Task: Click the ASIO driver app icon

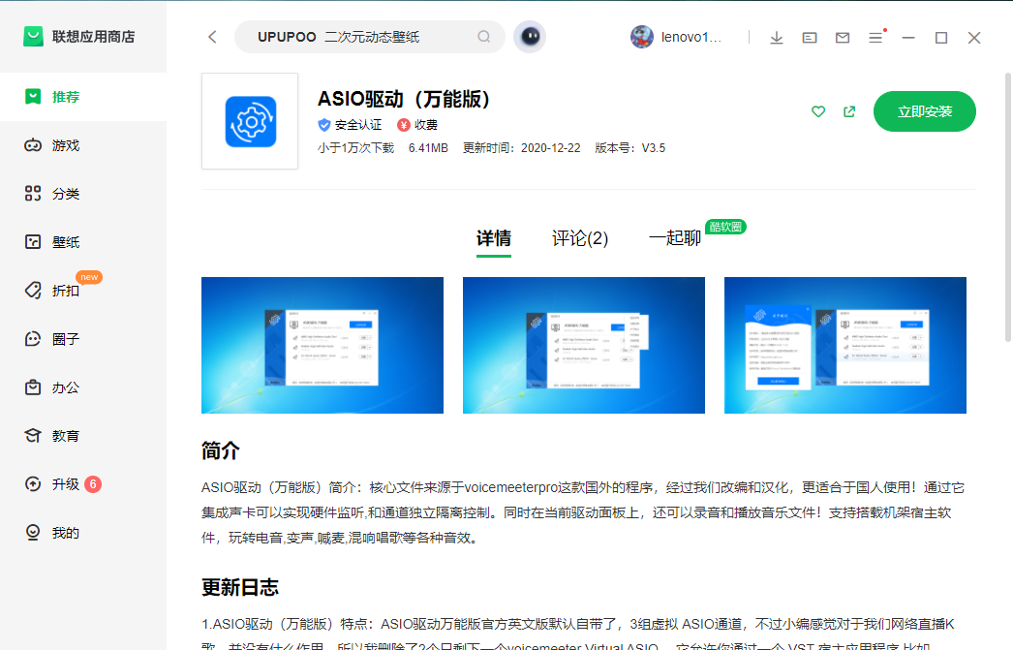Action: click(x=250, y=121)
